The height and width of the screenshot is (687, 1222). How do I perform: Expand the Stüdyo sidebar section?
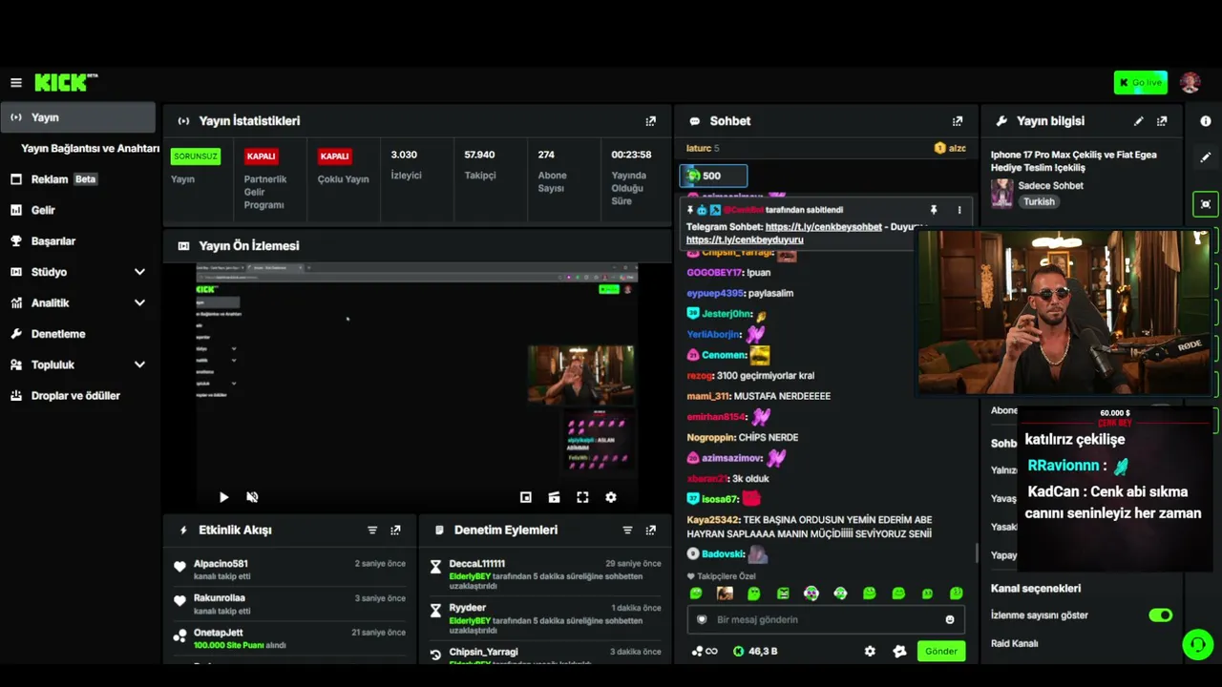tap(139, 272)
